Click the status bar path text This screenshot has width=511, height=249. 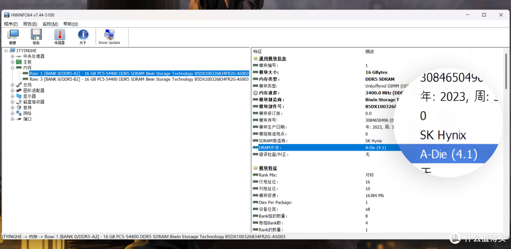click(144, 236)
